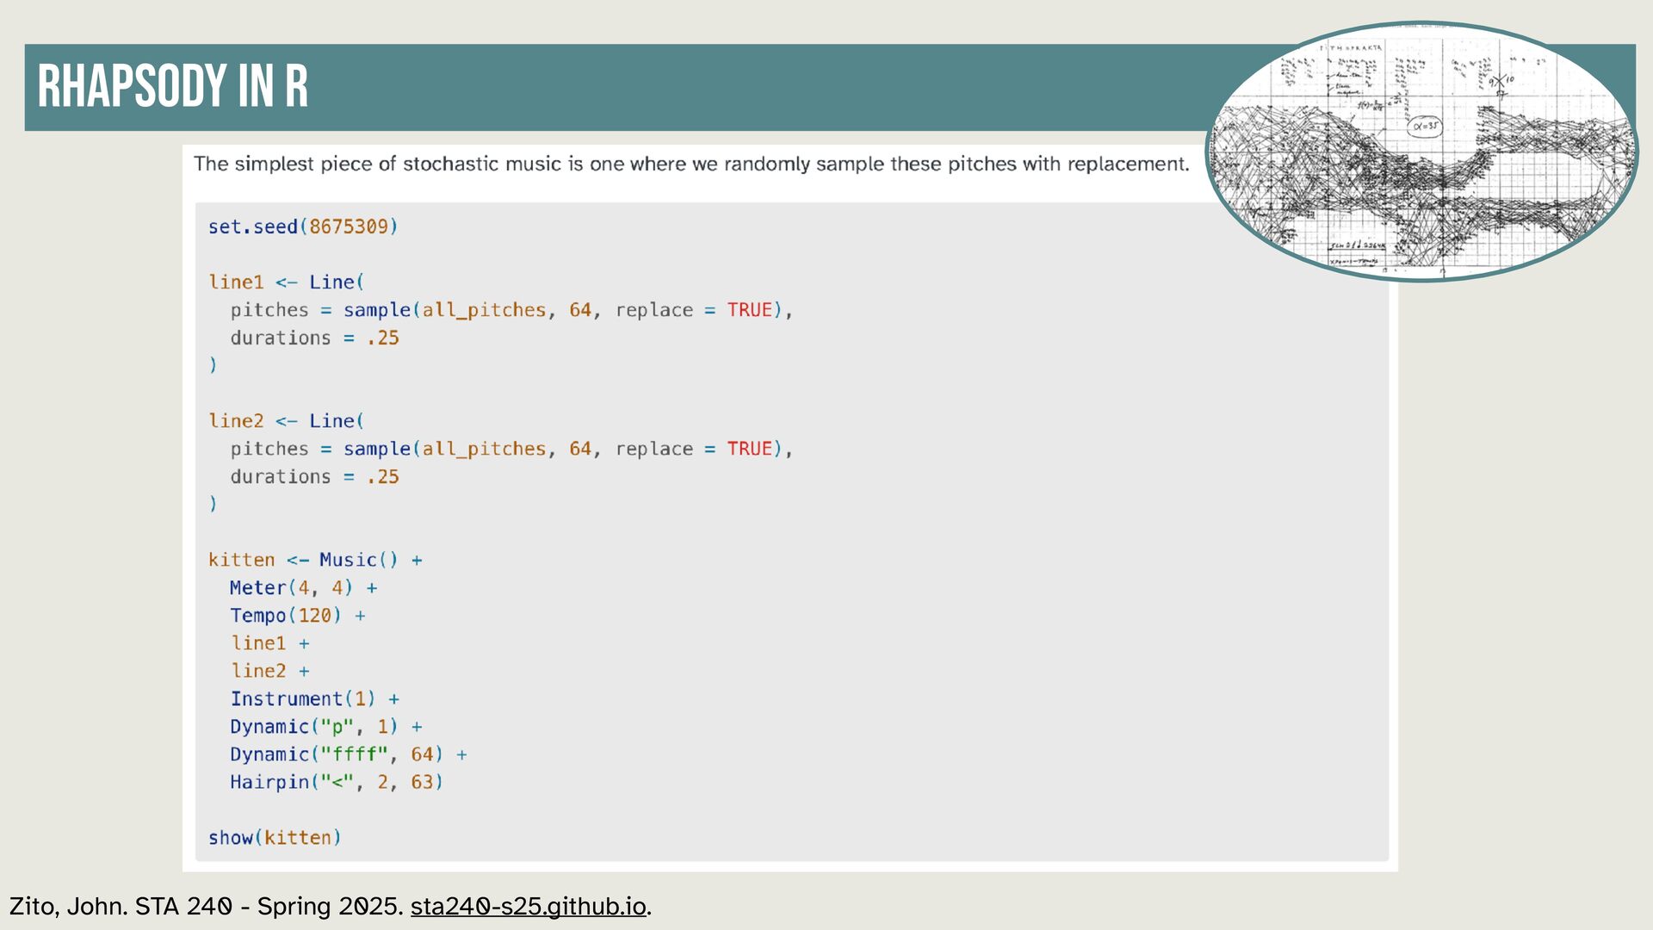Click the oval stochastic score sketch image
The image size is (1653, 930).
coord(1421,152)
